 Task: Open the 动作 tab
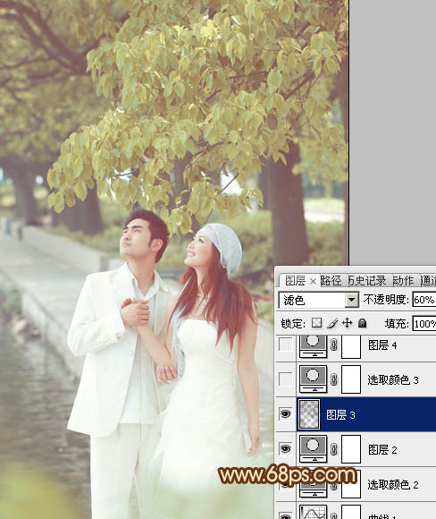point(403,281)
